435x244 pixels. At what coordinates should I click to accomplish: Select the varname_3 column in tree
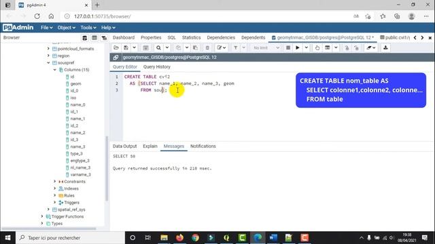(x=80, y=175)
